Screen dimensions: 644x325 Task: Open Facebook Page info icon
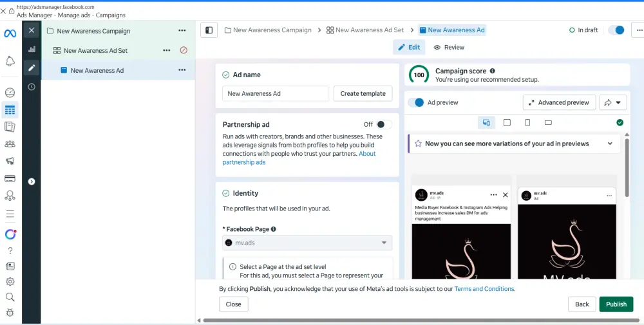click(x=274, y=229)
